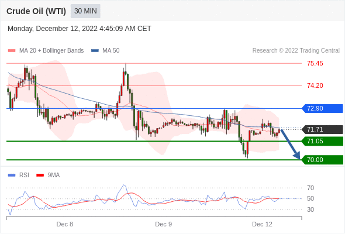Click the green 71.05 support price tag
This screenshot has width=345, height=234.
coord(322,141)
